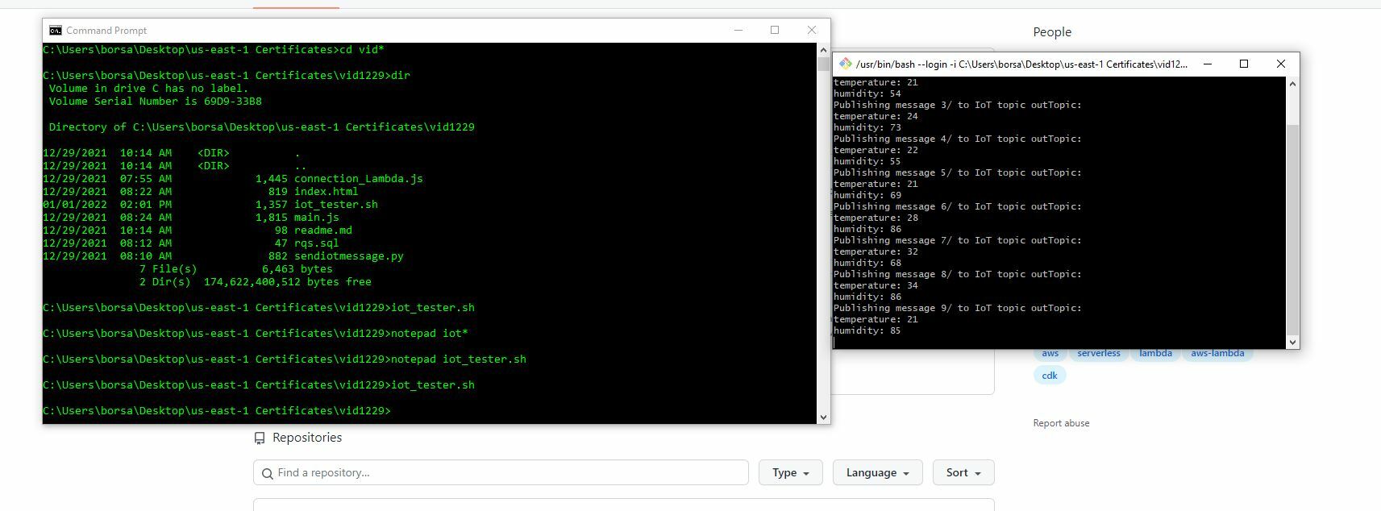Screen dimensions: 1381x511
Task: Open the Type filter dropdown
Action: coord(790,473)
